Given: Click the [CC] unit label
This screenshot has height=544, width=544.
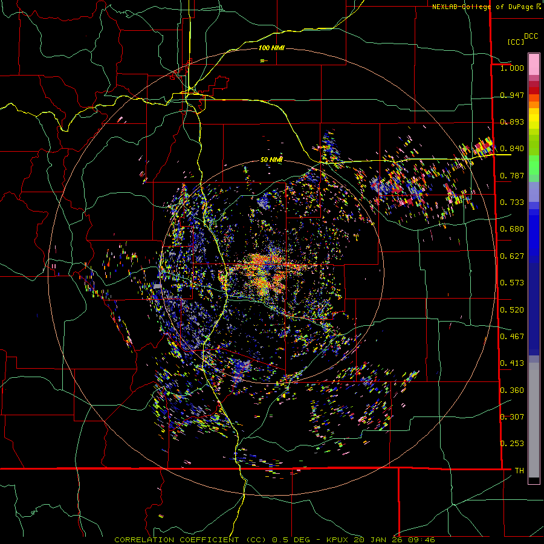Looking at the screenshot, I should click(516, 42).
